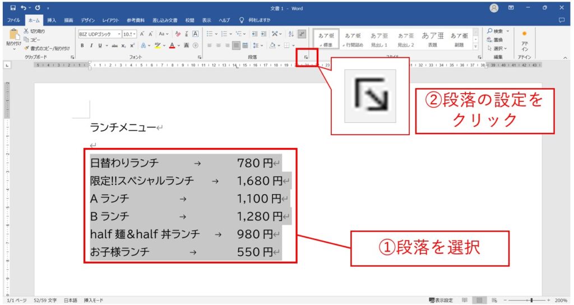The width and height of the screenshot is (574, 305).
Task: Click the Cut (切り取り) scissors icon
Action: (x=26, y=31)
